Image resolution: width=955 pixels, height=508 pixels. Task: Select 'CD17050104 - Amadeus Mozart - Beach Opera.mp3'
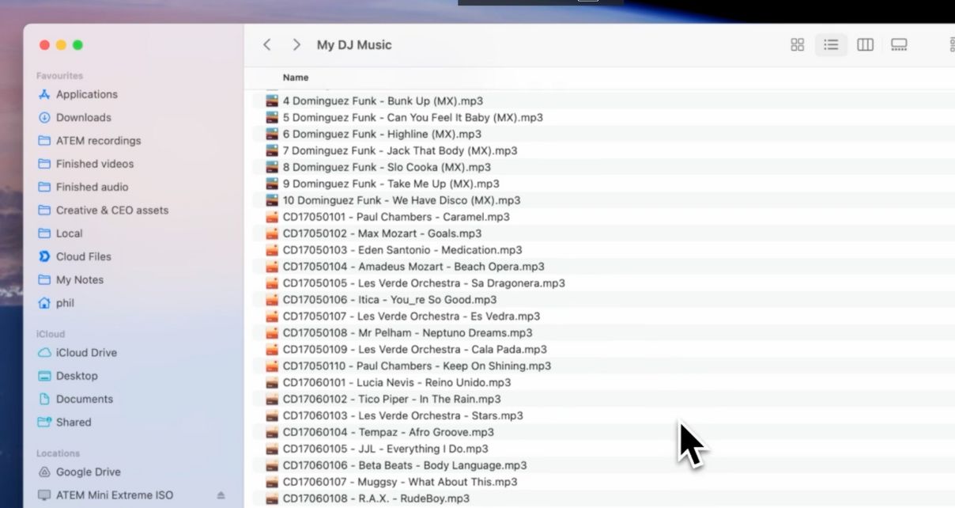point(413,267)
